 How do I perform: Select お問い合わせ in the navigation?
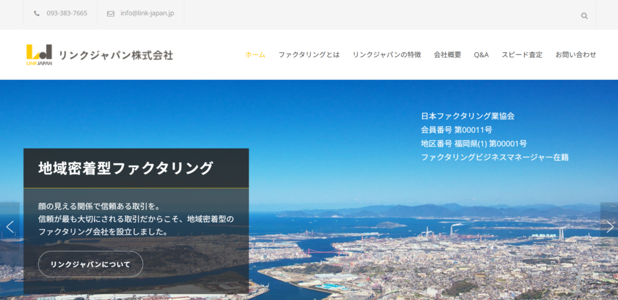[576, 54]
